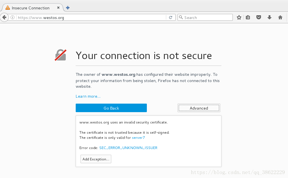Screen dimensions: 288x178
Task: Open a new tab with plus icon
Action: 68,8
